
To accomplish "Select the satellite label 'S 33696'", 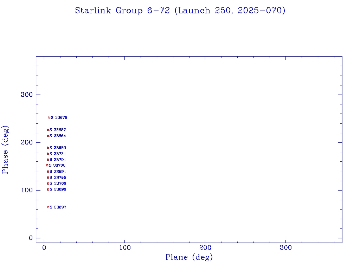I will pyautogui.click(x=58, y=189).
